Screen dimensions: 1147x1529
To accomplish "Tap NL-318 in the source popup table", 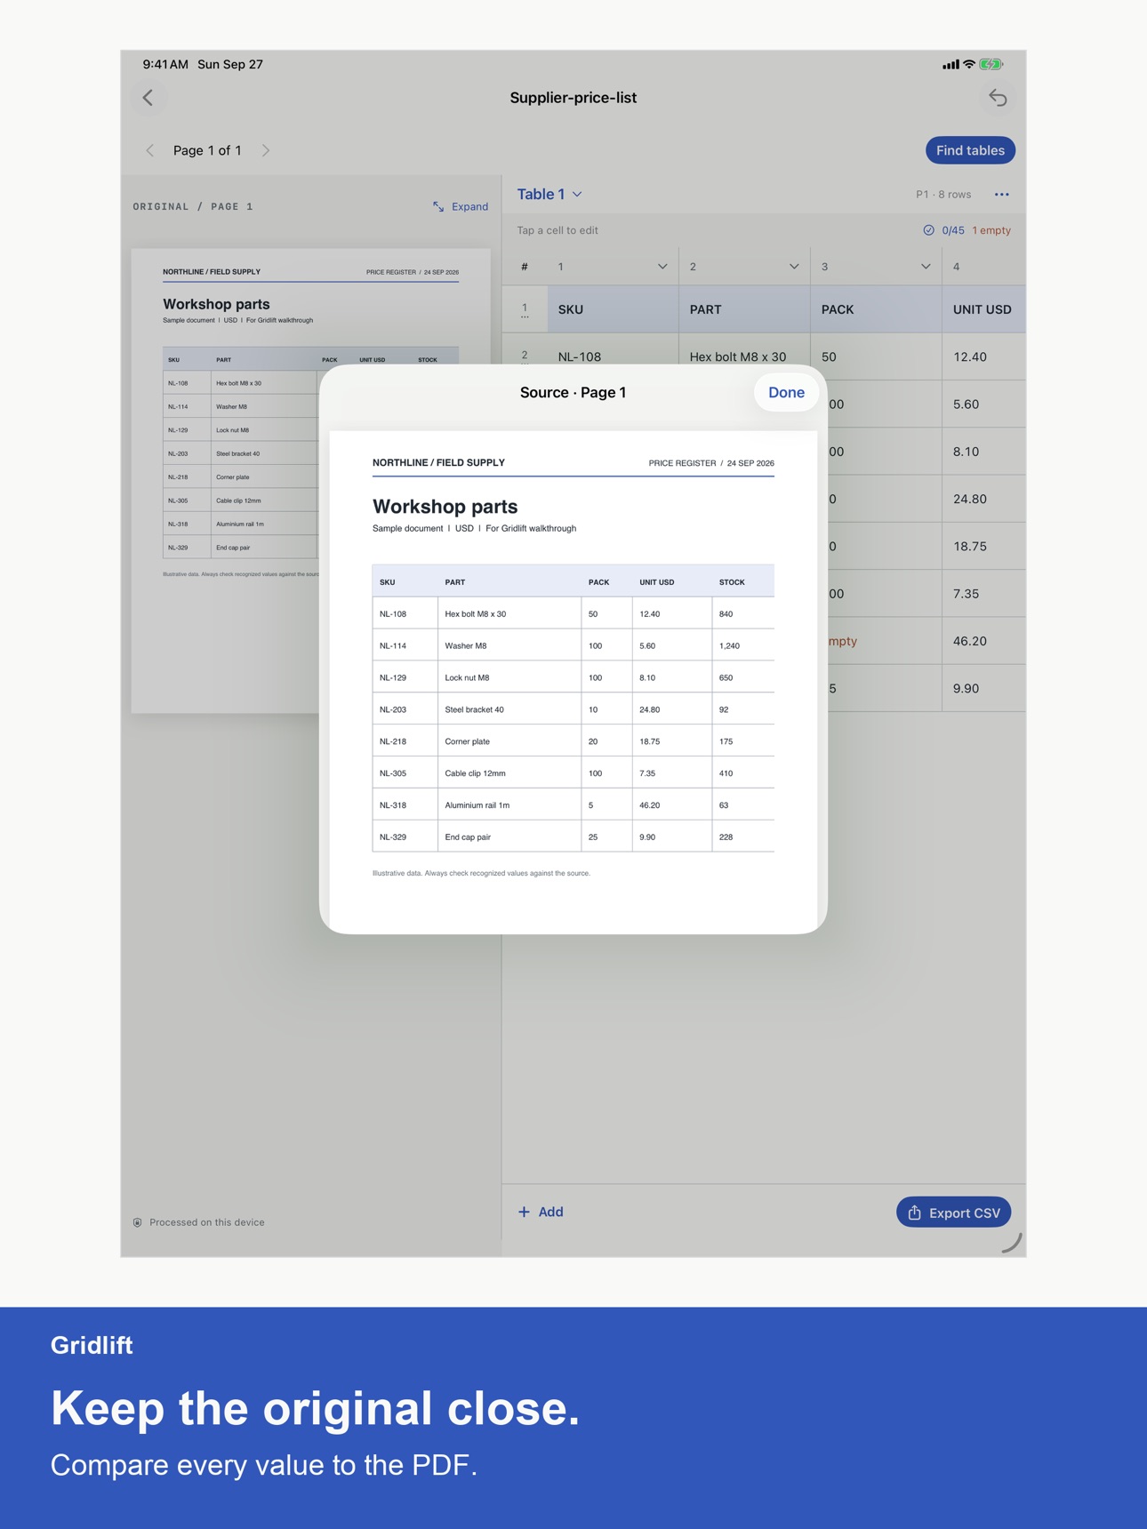I will pyautogui.click(x=393, y=805).
